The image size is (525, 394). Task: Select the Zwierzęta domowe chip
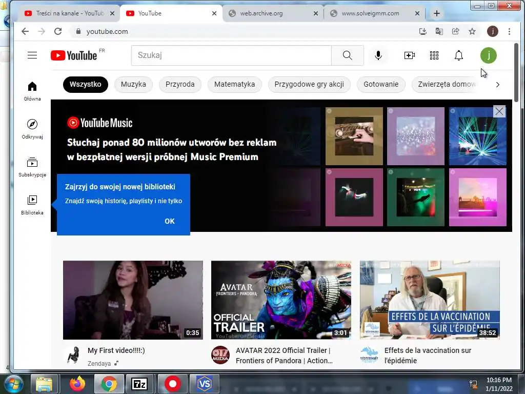click(447, 85)
